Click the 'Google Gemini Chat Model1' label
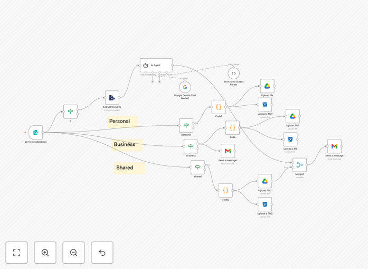The image size is (368, 269). coord(185,97)
